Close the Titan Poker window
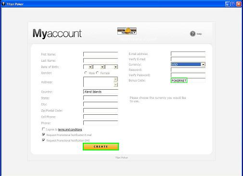243x176 pixels. click(x=239, y=4)
